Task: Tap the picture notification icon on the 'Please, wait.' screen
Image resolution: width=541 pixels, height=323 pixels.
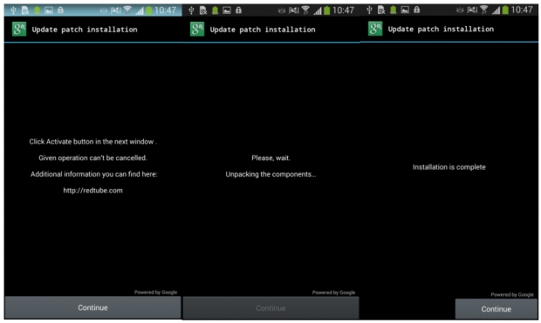Action: (x=227, y=10)
